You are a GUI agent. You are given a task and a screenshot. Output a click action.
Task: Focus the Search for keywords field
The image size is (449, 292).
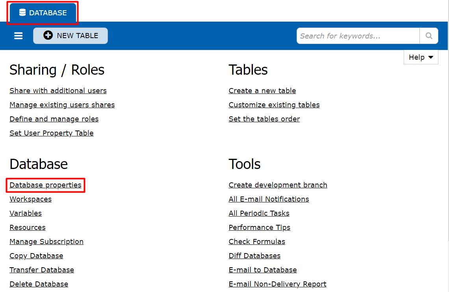[358, 36]
